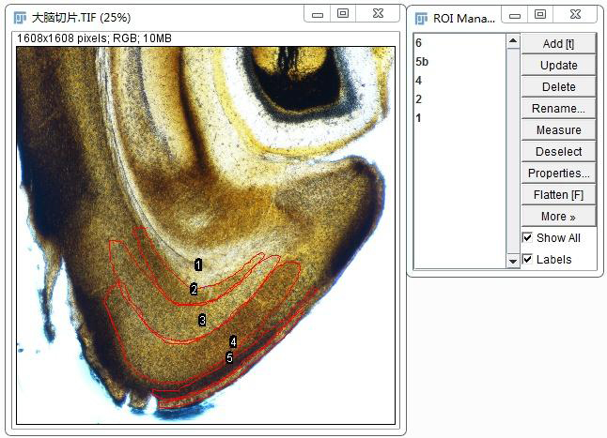Viewport: 607px width, 438px height.
Task: Click the Add [t] button
Action: (x=558, y=43)
